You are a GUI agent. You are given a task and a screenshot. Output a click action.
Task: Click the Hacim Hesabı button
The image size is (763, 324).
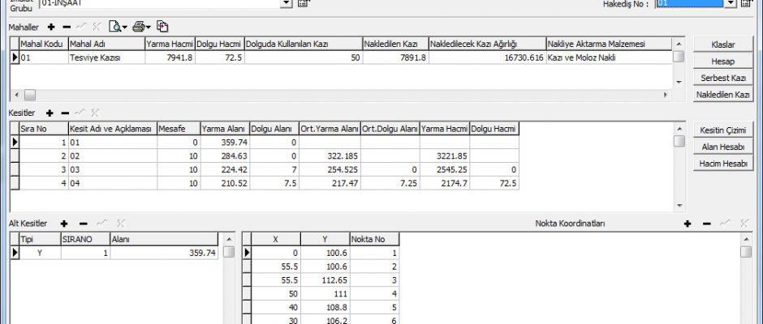tap(722, 164)
